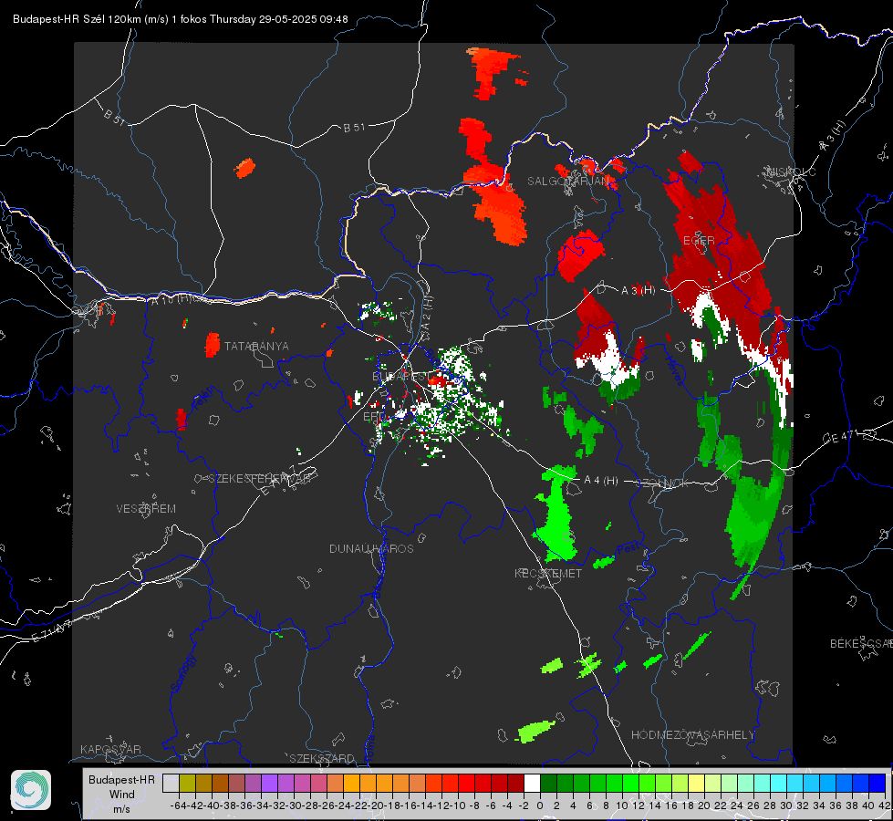Pick the yellow swatch above 18 in legend
This screenshot has width=893, height=821.
point(697,783)
